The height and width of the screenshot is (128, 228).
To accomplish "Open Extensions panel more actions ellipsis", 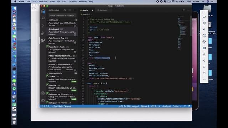I will point(74,10).
